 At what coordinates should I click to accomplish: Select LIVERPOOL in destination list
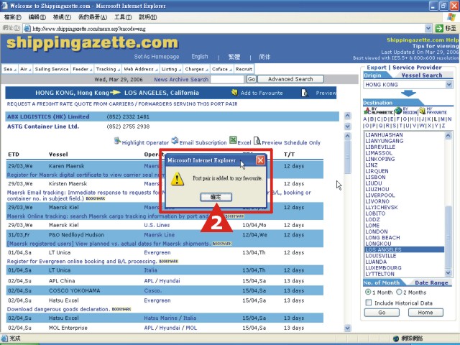click(x=380, y=195)
